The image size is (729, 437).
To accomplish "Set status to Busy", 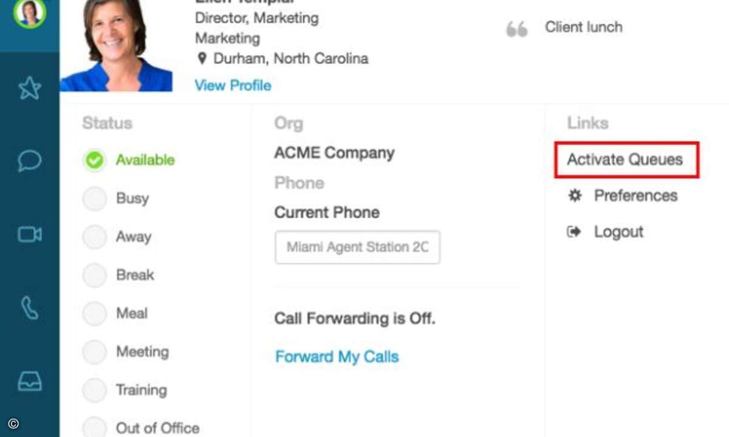I will coord(94,199).
